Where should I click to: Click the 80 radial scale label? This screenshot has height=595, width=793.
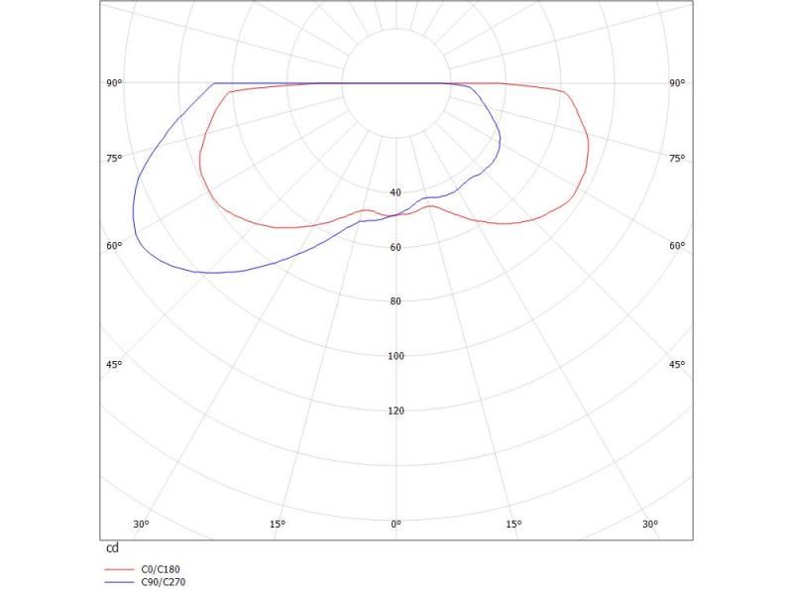coord(396,301)
